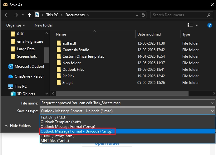Select the Custom Office Templates folder
Viewport: 216px width, 155px height.
point(83,56)
